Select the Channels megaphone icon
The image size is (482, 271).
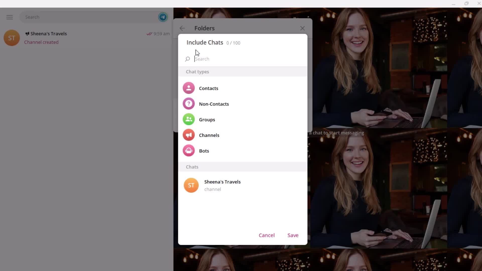coord(189,135)
